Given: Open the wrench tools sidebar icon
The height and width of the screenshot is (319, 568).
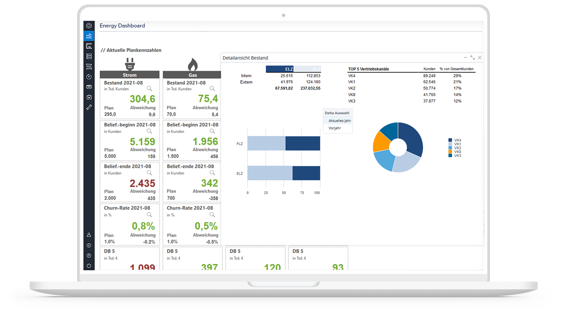Looking at the screenshot, I should pos(89,107).
